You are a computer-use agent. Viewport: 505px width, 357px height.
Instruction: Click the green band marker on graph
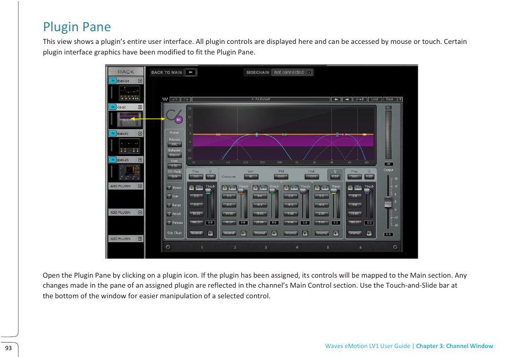(284, 134)
